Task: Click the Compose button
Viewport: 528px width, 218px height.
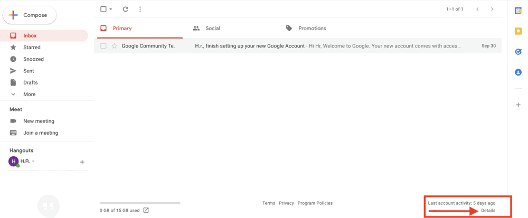Action: pos(30,15)
